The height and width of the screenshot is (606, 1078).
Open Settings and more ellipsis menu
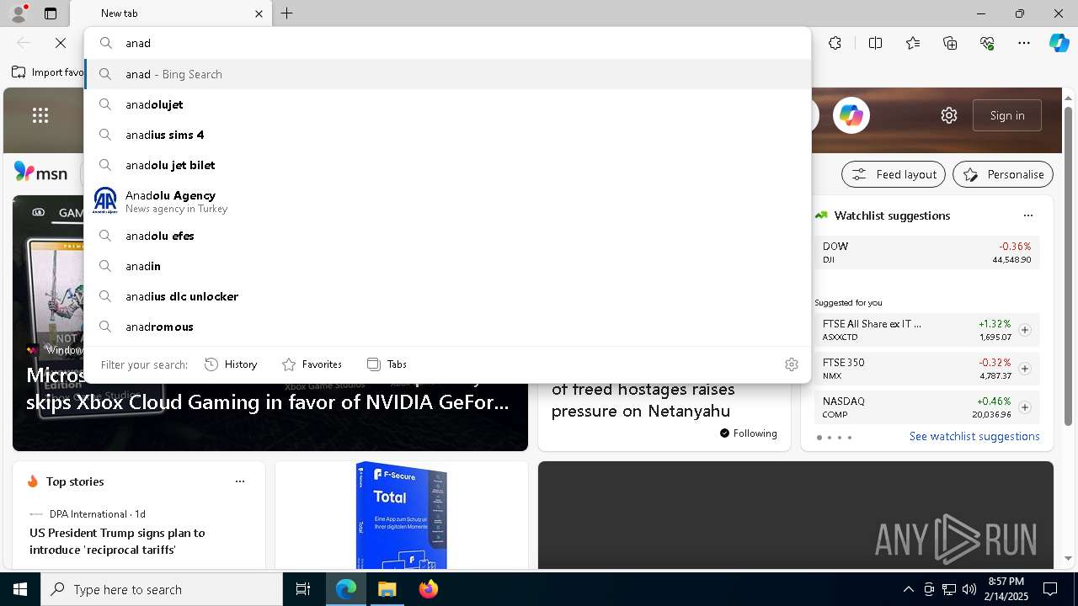coord(1024,43)
